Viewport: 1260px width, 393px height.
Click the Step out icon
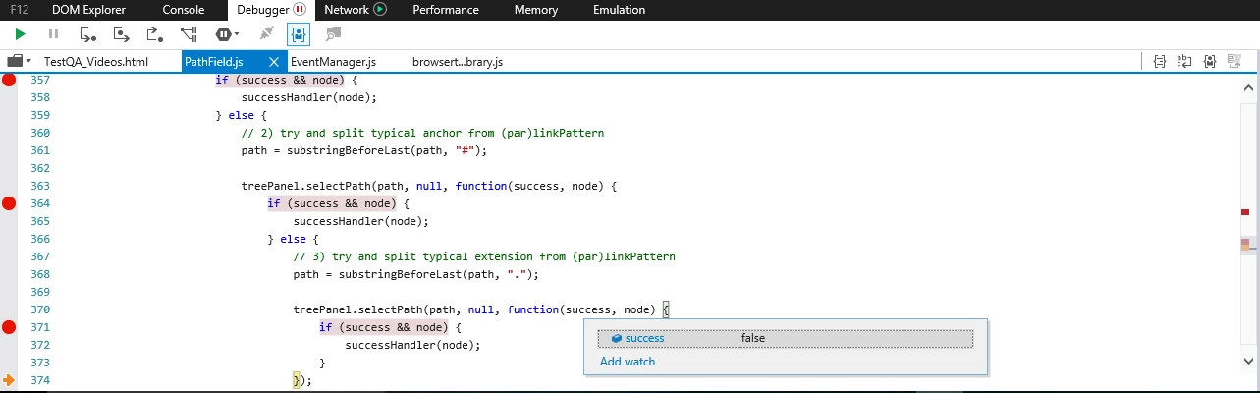(x=154, y=34)
